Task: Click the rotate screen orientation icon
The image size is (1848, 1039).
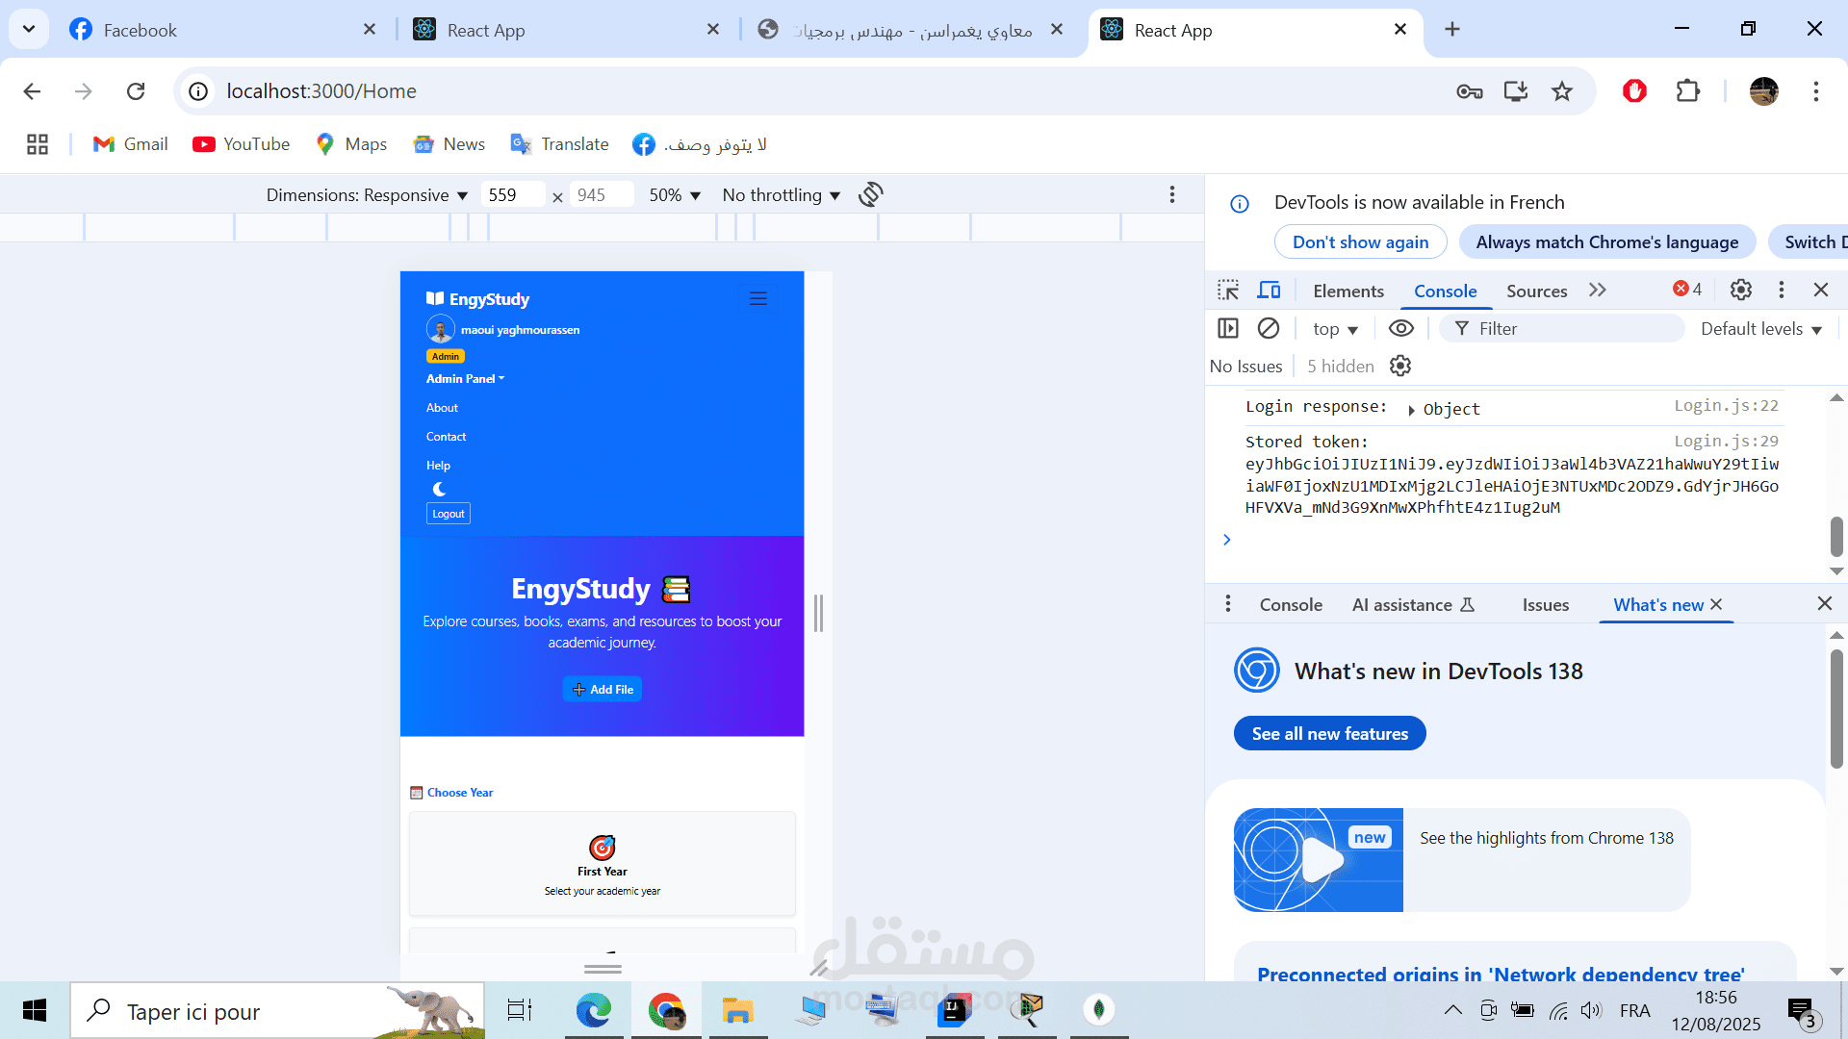Action: [871, 194]
